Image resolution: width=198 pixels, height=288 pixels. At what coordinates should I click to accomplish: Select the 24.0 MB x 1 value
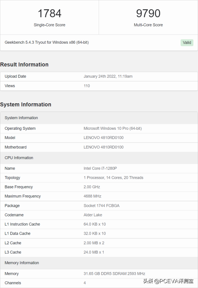point(94,252)
